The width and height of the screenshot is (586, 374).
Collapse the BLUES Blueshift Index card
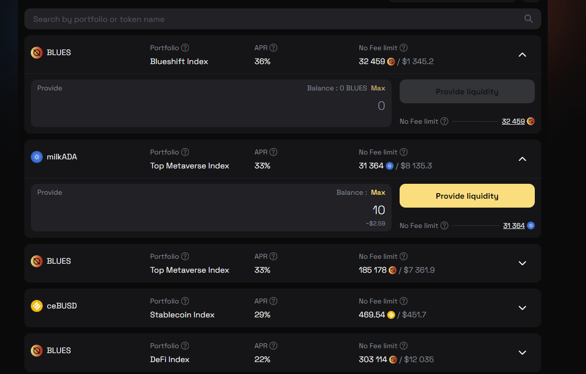[x=522, y=55]
